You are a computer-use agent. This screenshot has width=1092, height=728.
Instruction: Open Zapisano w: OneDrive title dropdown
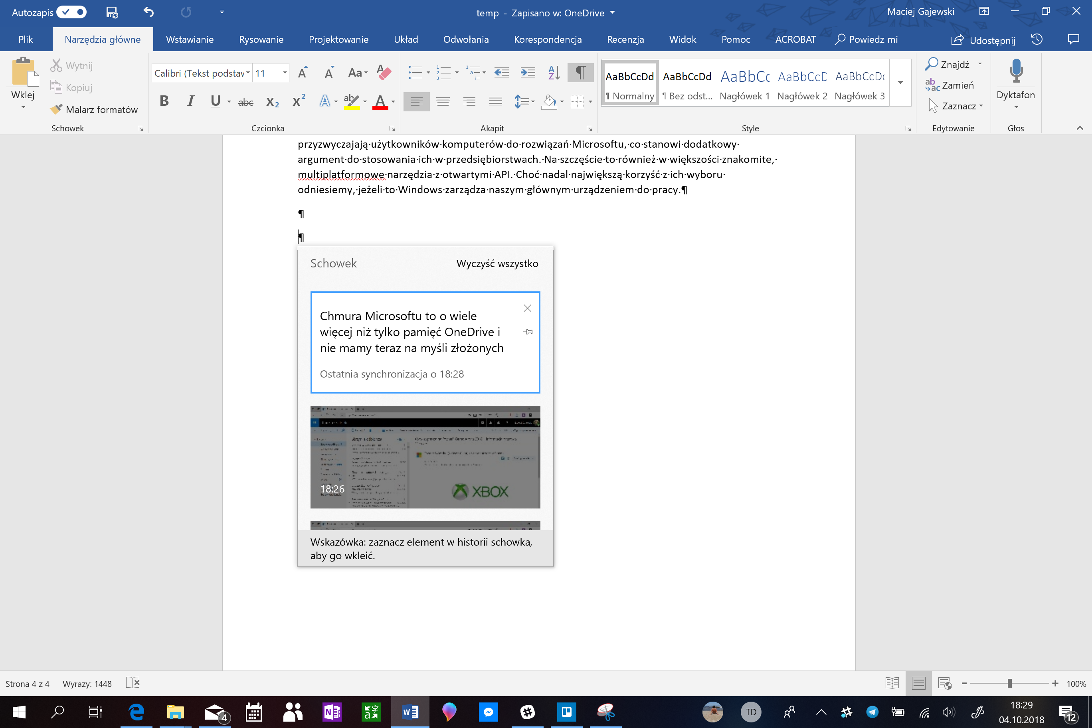612,12
